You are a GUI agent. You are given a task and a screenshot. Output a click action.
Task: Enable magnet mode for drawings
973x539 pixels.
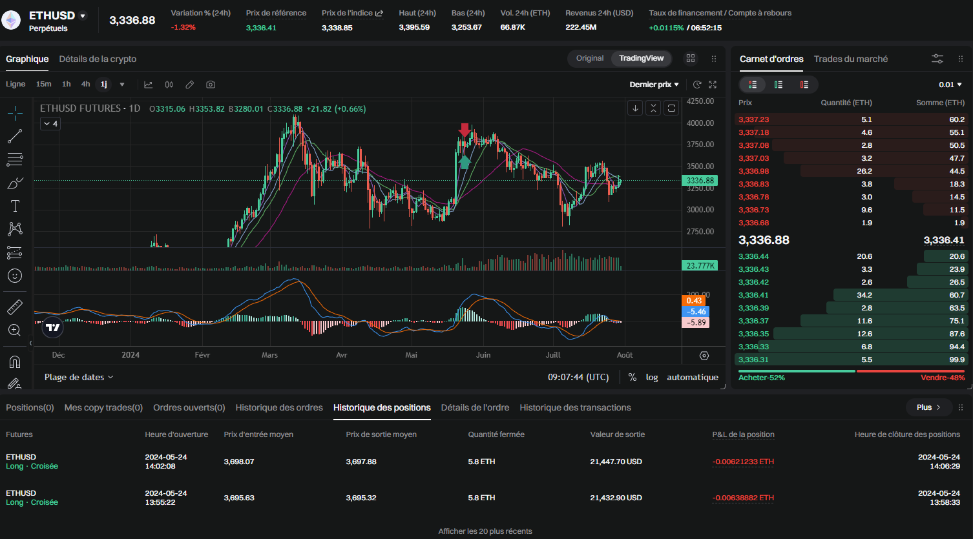[15, 361]
